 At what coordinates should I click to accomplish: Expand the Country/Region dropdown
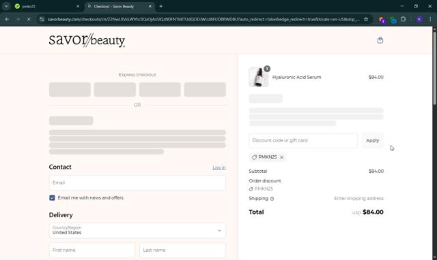coord(137,231)
